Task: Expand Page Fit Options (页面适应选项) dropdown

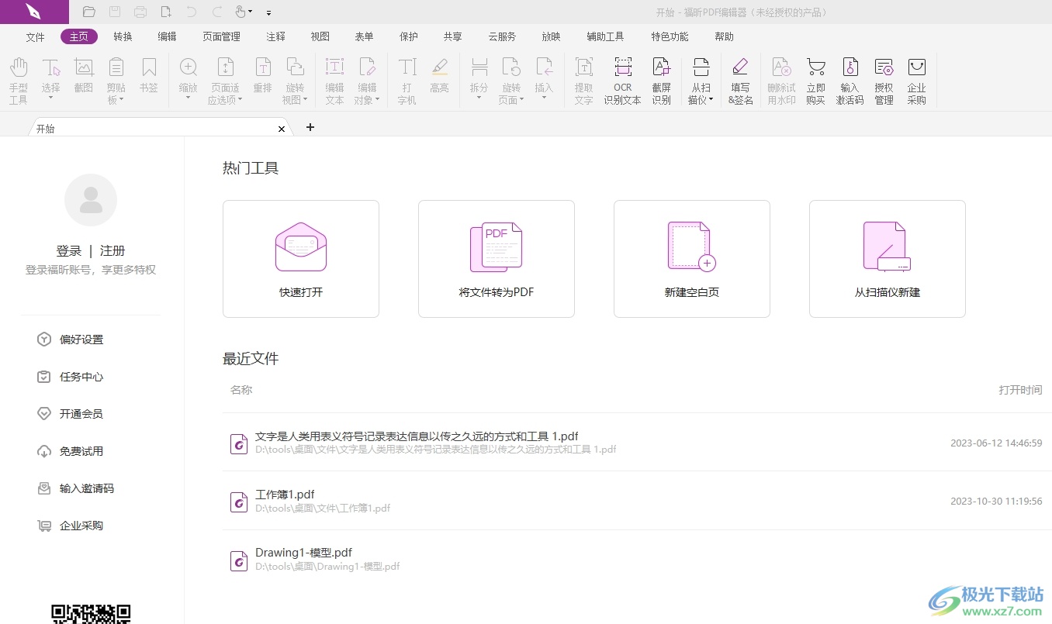Action: pyautogui.click(x=240, y=99)
